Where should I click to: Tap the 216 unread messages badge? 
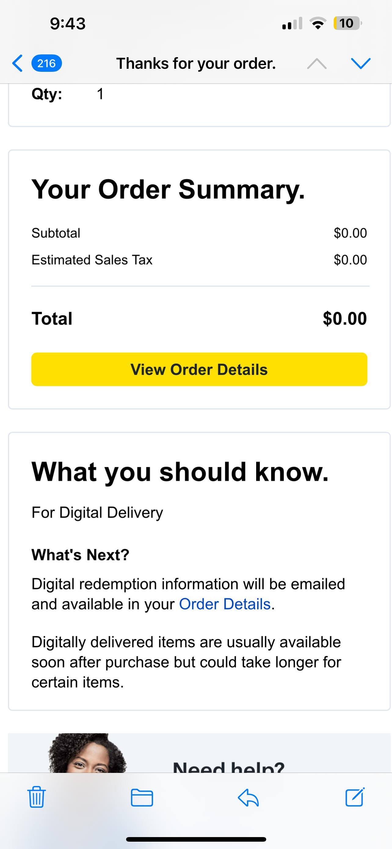46,63
